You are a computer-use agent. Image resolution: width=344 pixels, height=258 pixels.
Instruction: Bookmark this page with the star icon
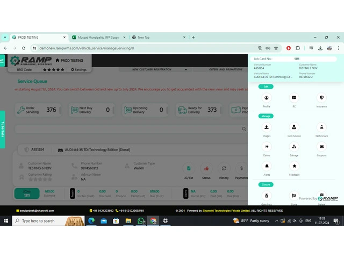276,48
